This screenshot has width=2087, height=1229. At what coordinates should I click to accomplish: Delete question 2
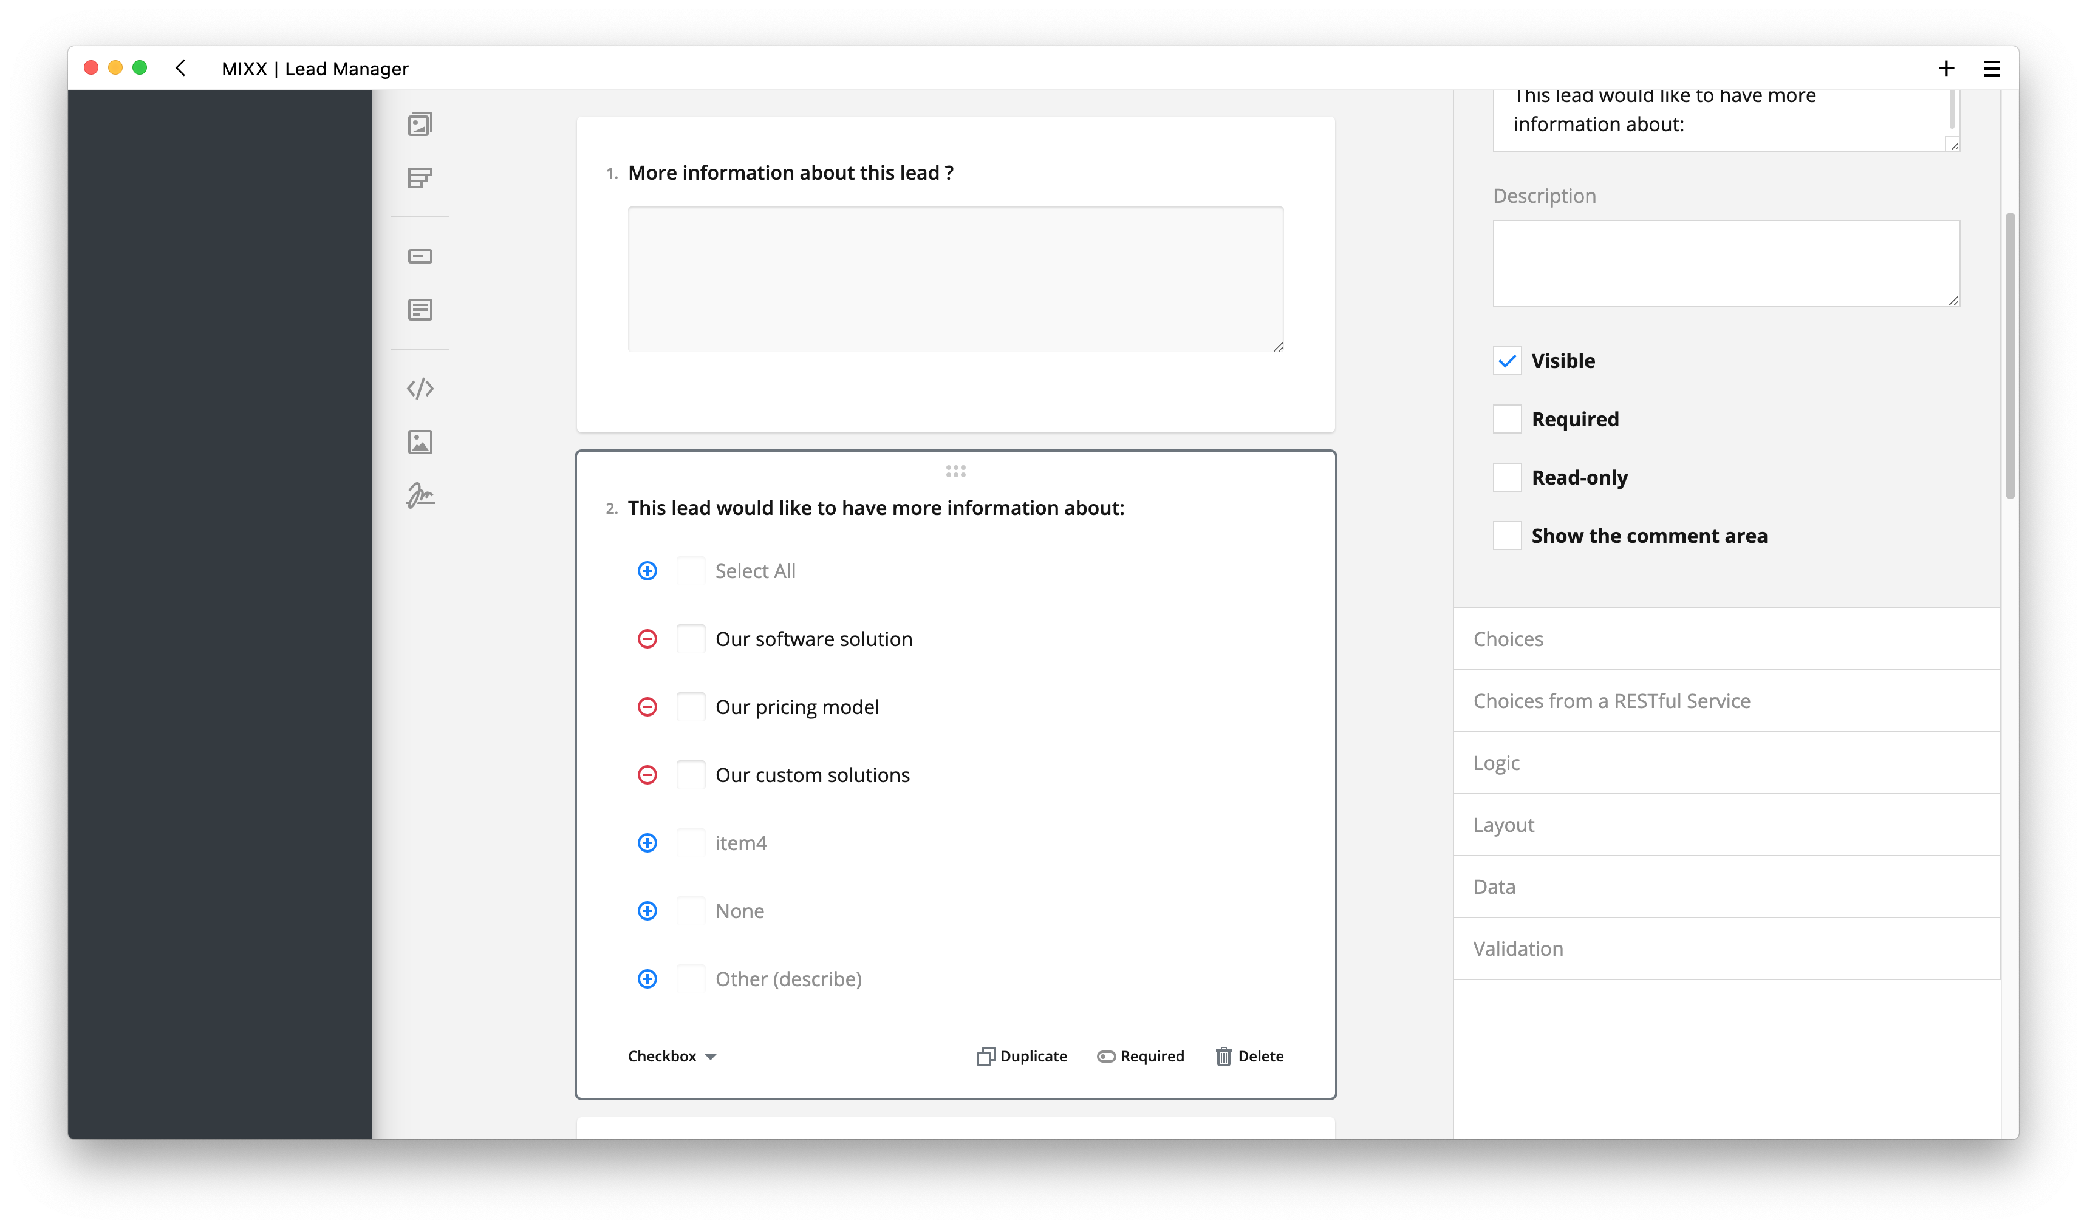coord(1250,1056)
